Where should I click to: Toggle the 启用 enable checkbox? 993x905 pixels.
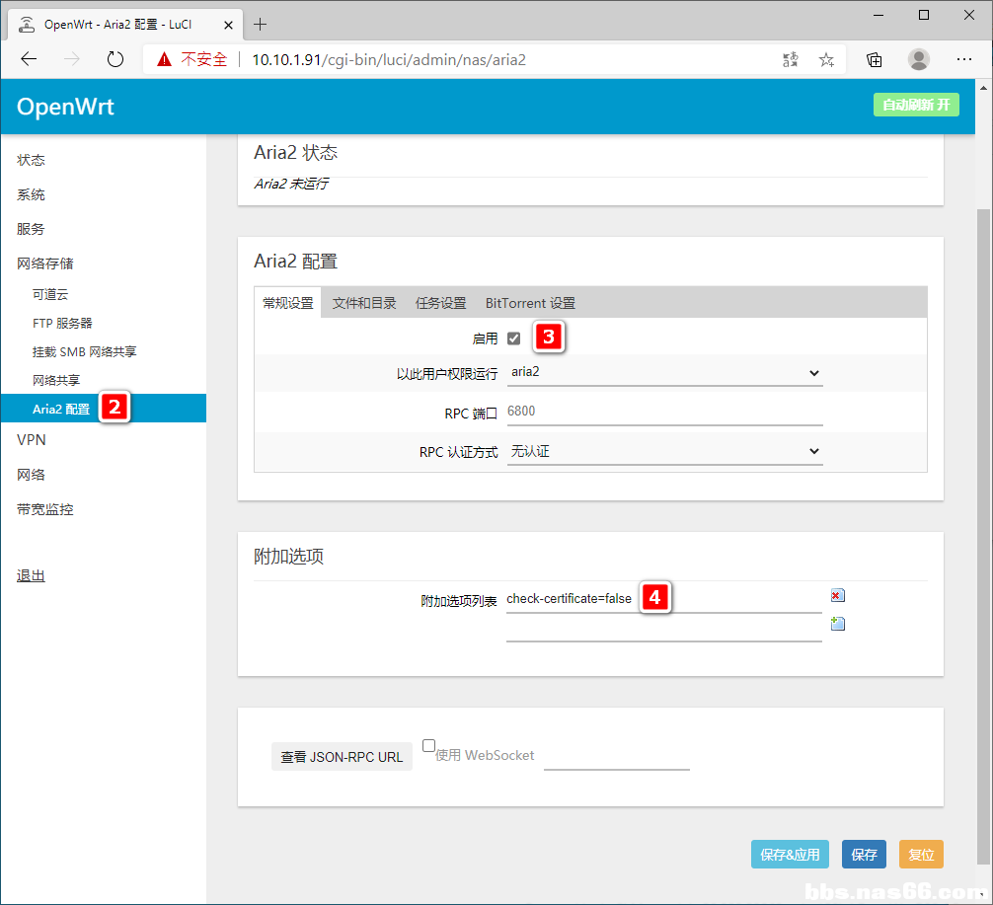[513, 339]
